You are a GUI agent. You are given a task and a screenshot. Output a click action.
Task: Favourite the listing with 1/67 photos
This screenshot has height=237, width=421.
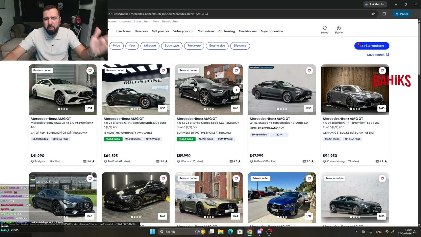(x=163, y=178)
